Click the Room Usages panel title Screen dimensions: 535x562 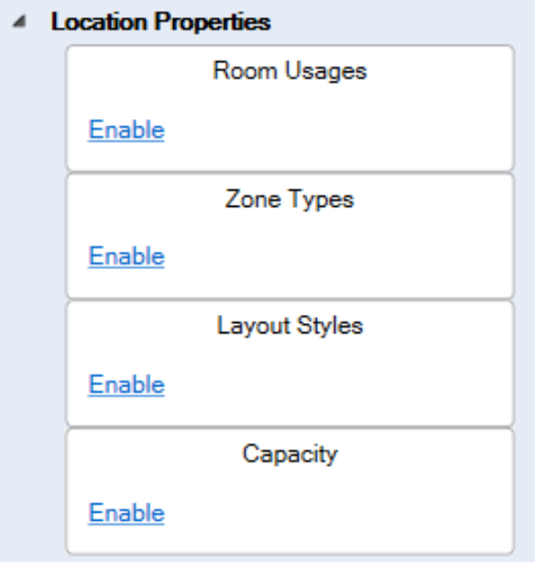[x=289, y=71]
